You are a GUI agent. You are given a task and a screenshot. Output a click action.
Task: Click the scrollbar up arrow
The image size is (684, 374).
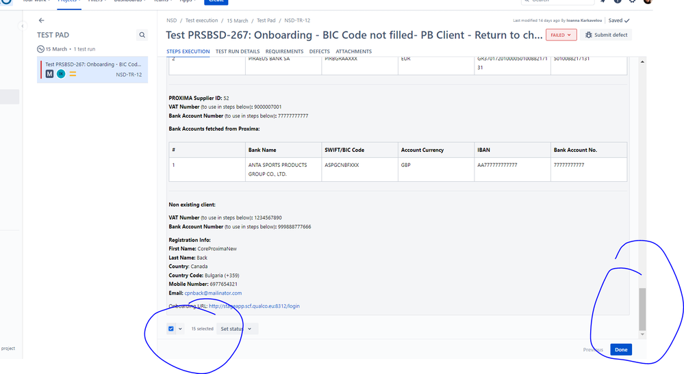click(x=642, y=62)
